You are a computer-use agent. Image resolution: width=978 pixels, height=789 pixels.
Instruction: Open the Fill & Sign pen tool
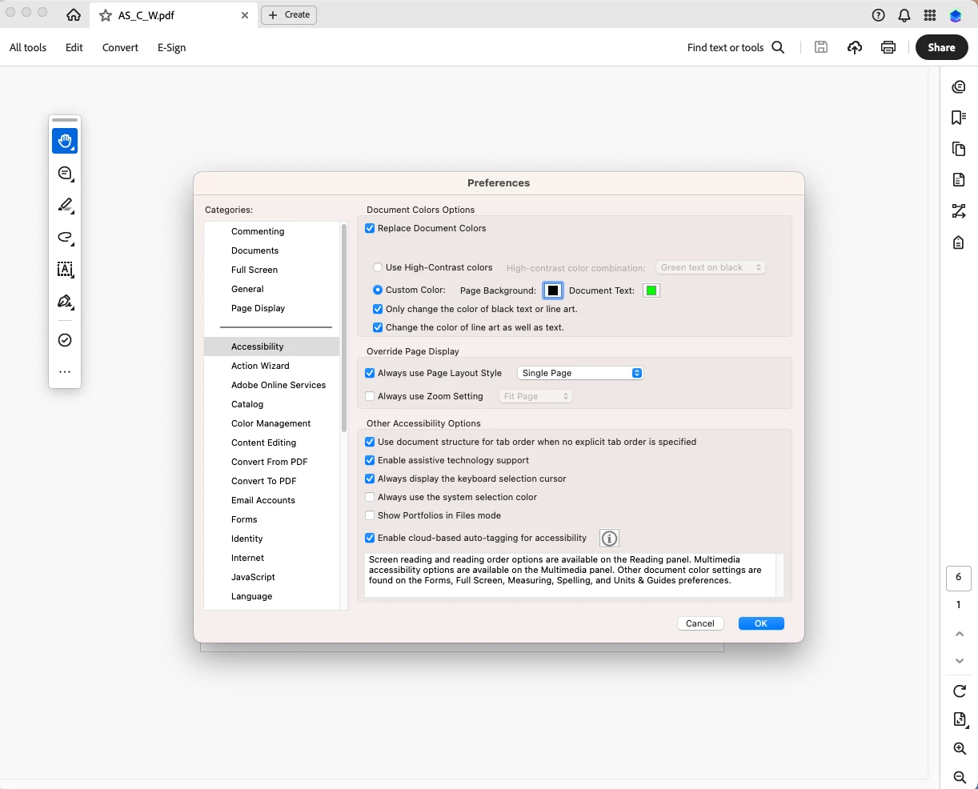tap(65, 302)
